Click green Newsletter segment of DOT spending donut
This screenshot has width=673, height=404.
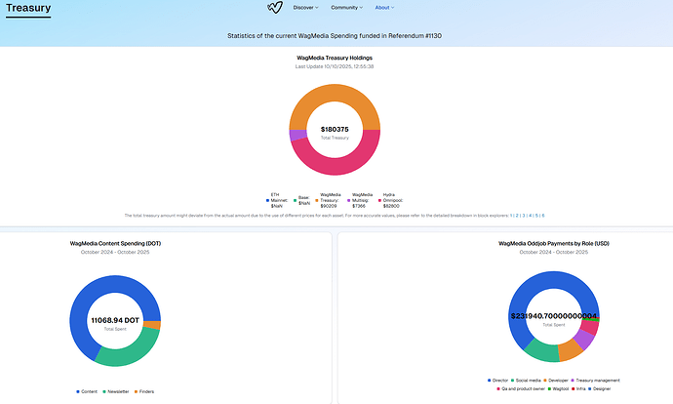(x=129, y=354)
